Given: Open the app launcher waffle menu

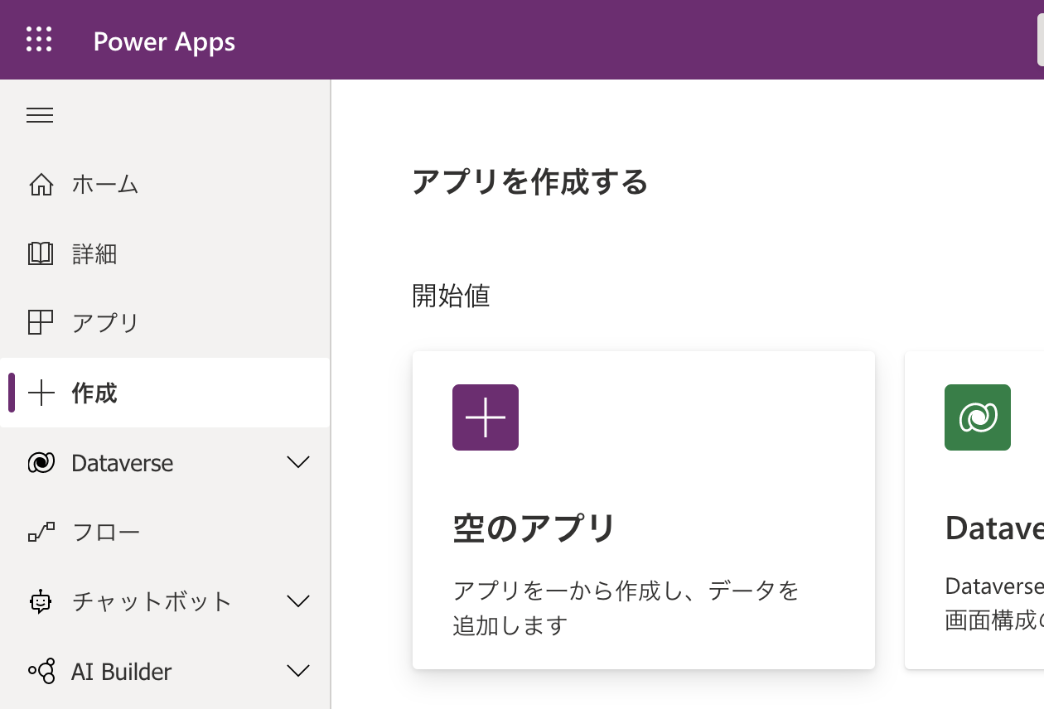Looking at the screenshot, I should (39, 40).
